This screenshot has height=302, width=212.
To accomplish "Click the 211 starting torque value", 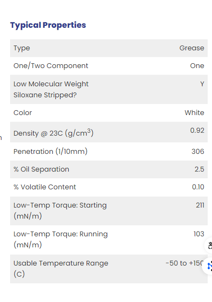I will [200, 205].
